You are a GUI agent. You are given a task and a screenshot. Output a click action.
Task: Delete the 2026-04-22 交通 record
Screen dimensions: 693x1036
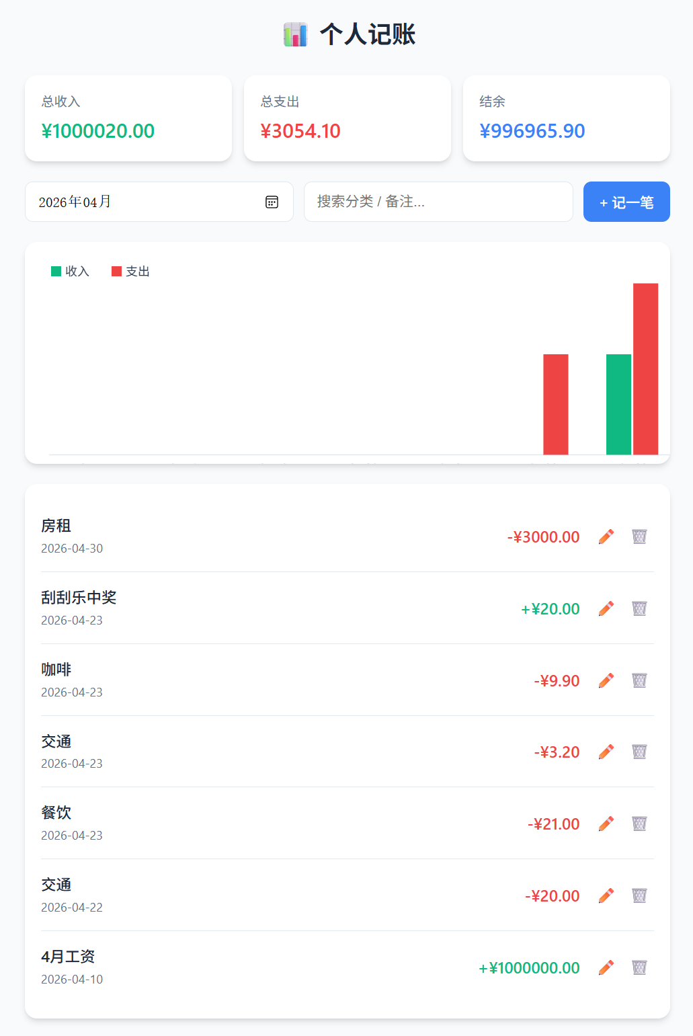click(x=639, y=895)
